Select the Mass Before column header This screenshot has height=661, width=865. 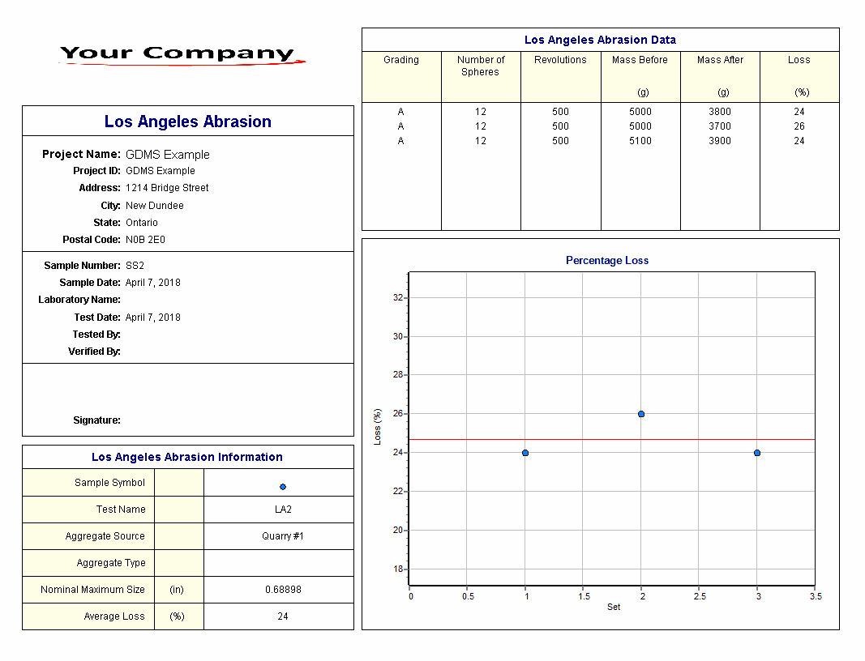pos(640,60)
